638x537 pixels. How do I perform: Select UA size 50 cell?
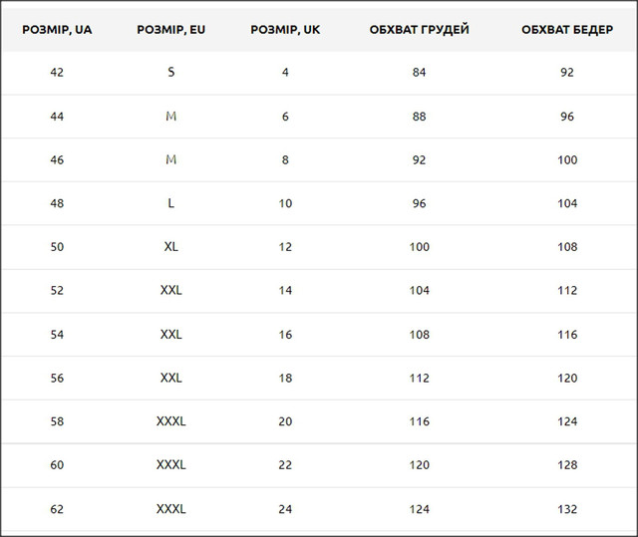57,247
